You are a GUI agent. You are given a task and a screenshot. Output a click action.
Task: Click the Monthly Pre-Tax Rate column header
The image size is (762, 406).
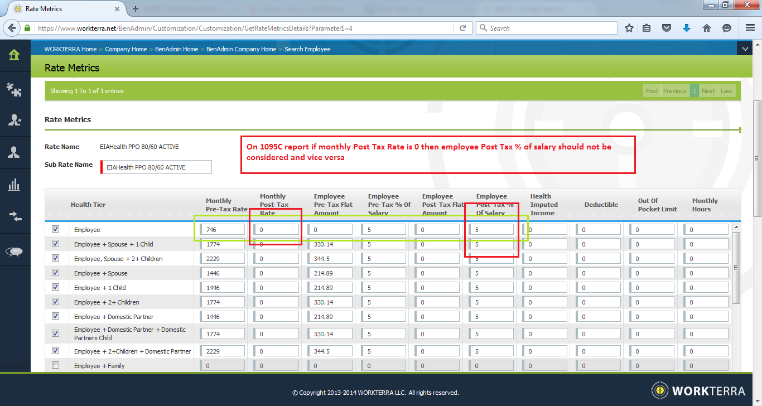226,205
